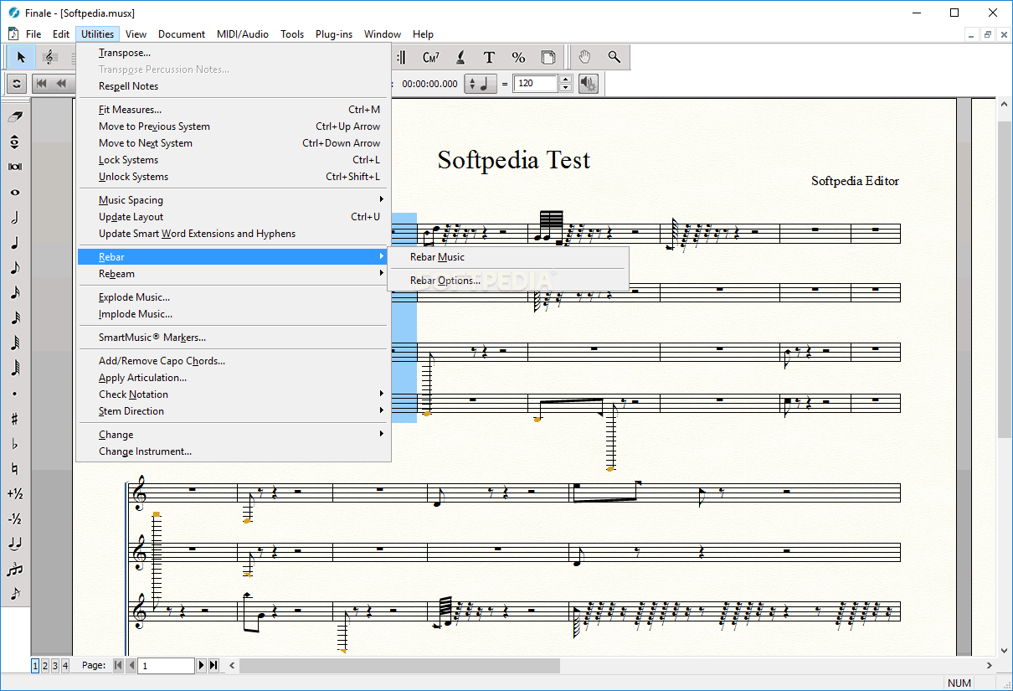Image resolution: width=1013 pixels, height=691 pixels.
Task: Rewind to beginning playback button
Action: [40, 84]
